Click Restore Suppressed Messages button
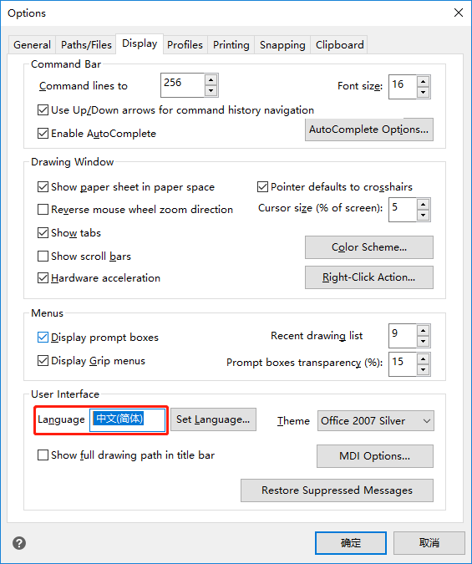The image size is (472, 564). (x=338, y=490)
